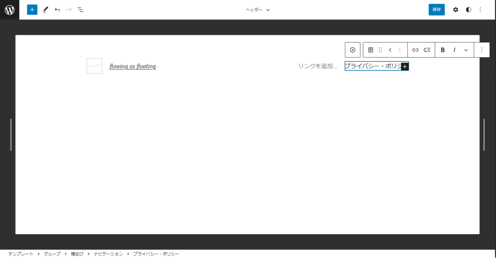Screen dimensions: 496x258
Task: Click the flowing as floating site title
Action: click(133, 66)
